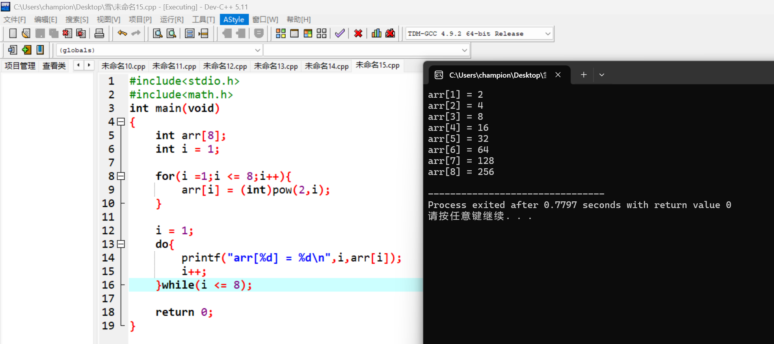Print the file using the printer icon
Screen dimensions: 774x344
[99, 33]
